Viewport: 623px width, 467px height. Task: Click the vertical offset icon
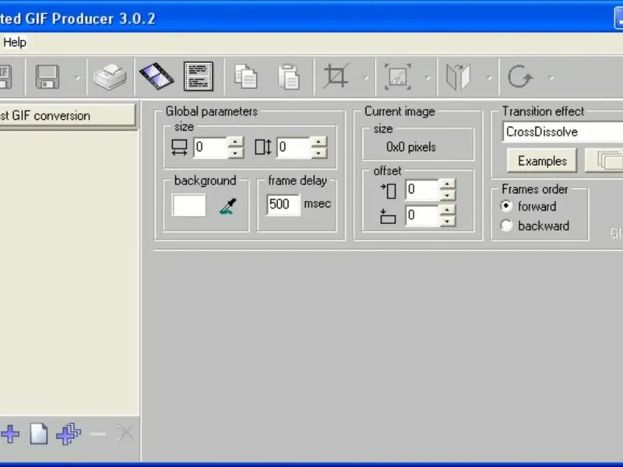click(x=387, y=216)
